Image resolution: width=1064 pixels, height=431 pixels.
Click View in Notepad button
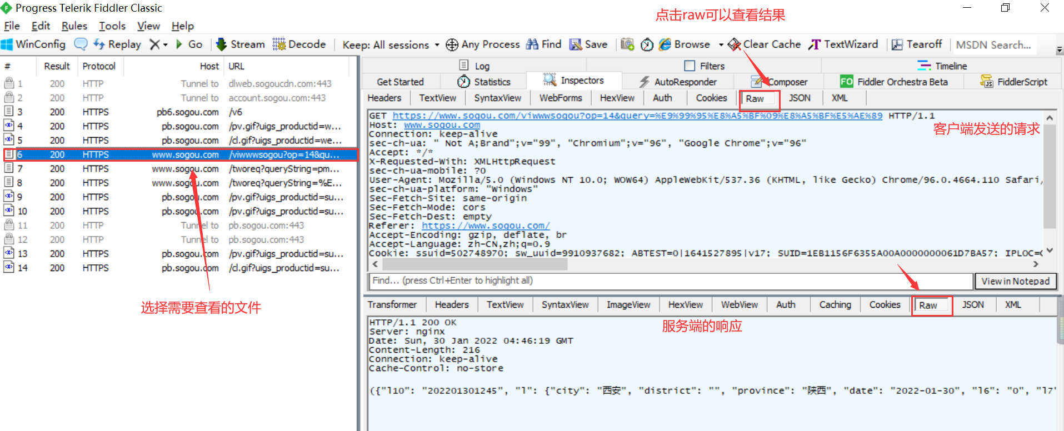coord(1015,281)
